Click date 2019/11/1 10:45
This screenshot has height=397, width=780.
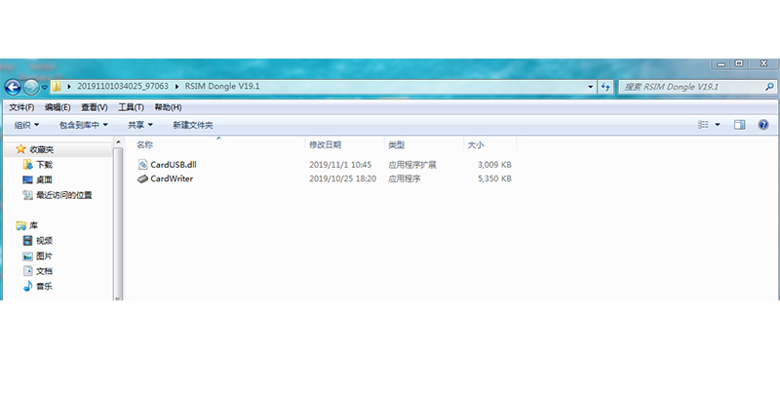pos(340,165)
